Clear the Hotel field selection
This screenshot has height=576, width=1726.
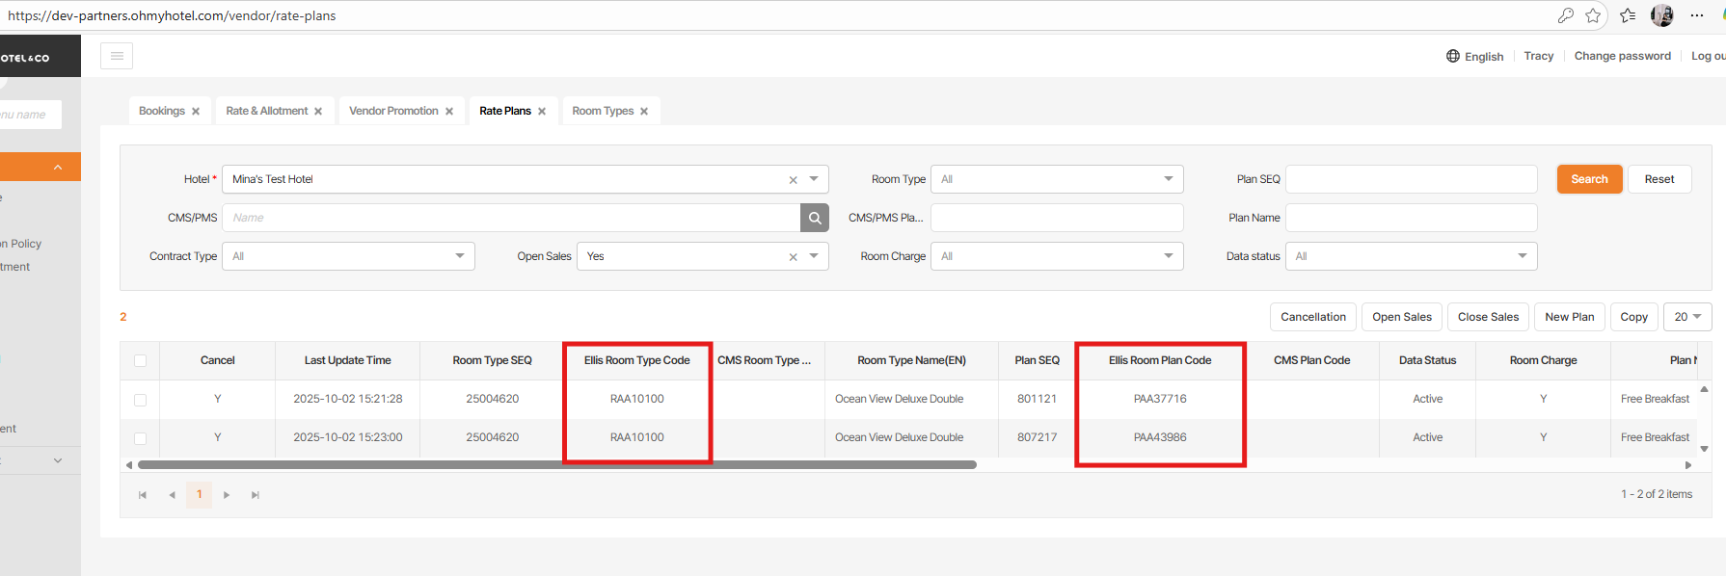[x=794, y=180]
